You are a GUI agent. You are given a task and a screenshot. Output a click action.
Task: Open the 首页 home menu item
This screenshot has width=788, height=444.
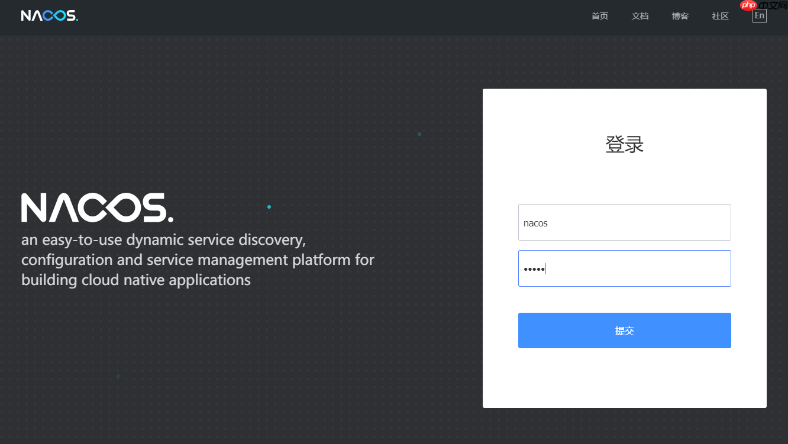tap(600, 16)
